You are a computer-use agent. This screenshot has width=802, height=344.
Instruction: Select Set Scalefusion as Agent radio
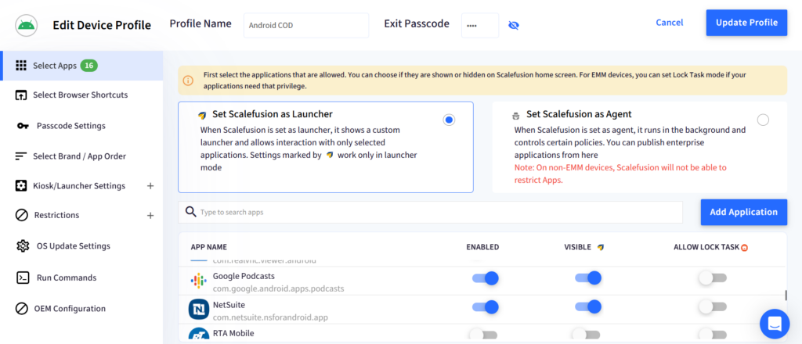[x=763, y=120]
